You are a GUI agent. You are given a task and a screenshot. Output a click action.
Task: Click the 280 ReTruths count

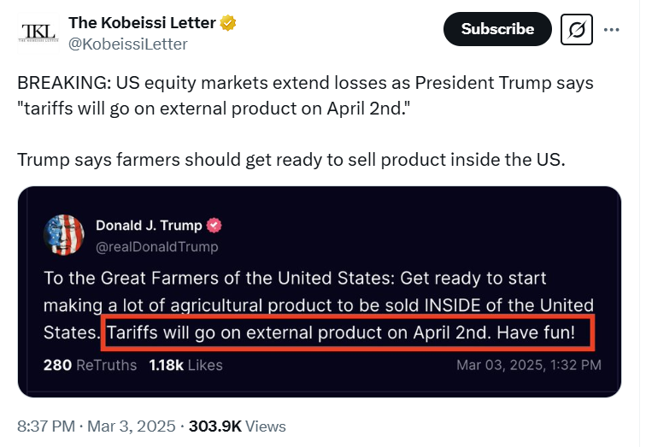(90, 365)
